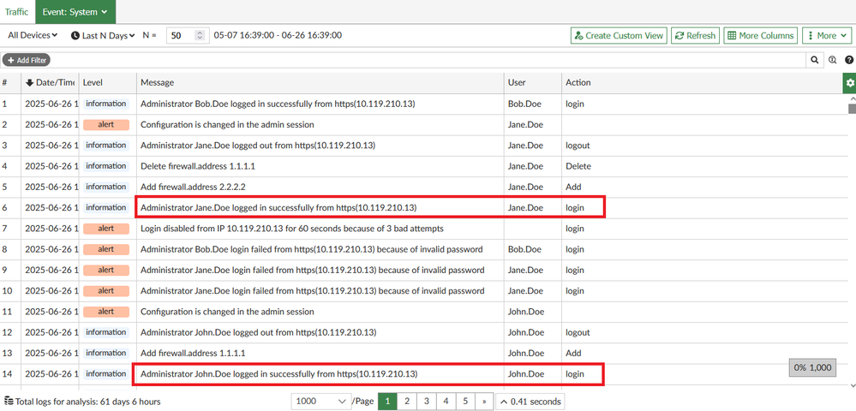Click the Refresh button
856x411 pixels.
click(x=695, y=35)
